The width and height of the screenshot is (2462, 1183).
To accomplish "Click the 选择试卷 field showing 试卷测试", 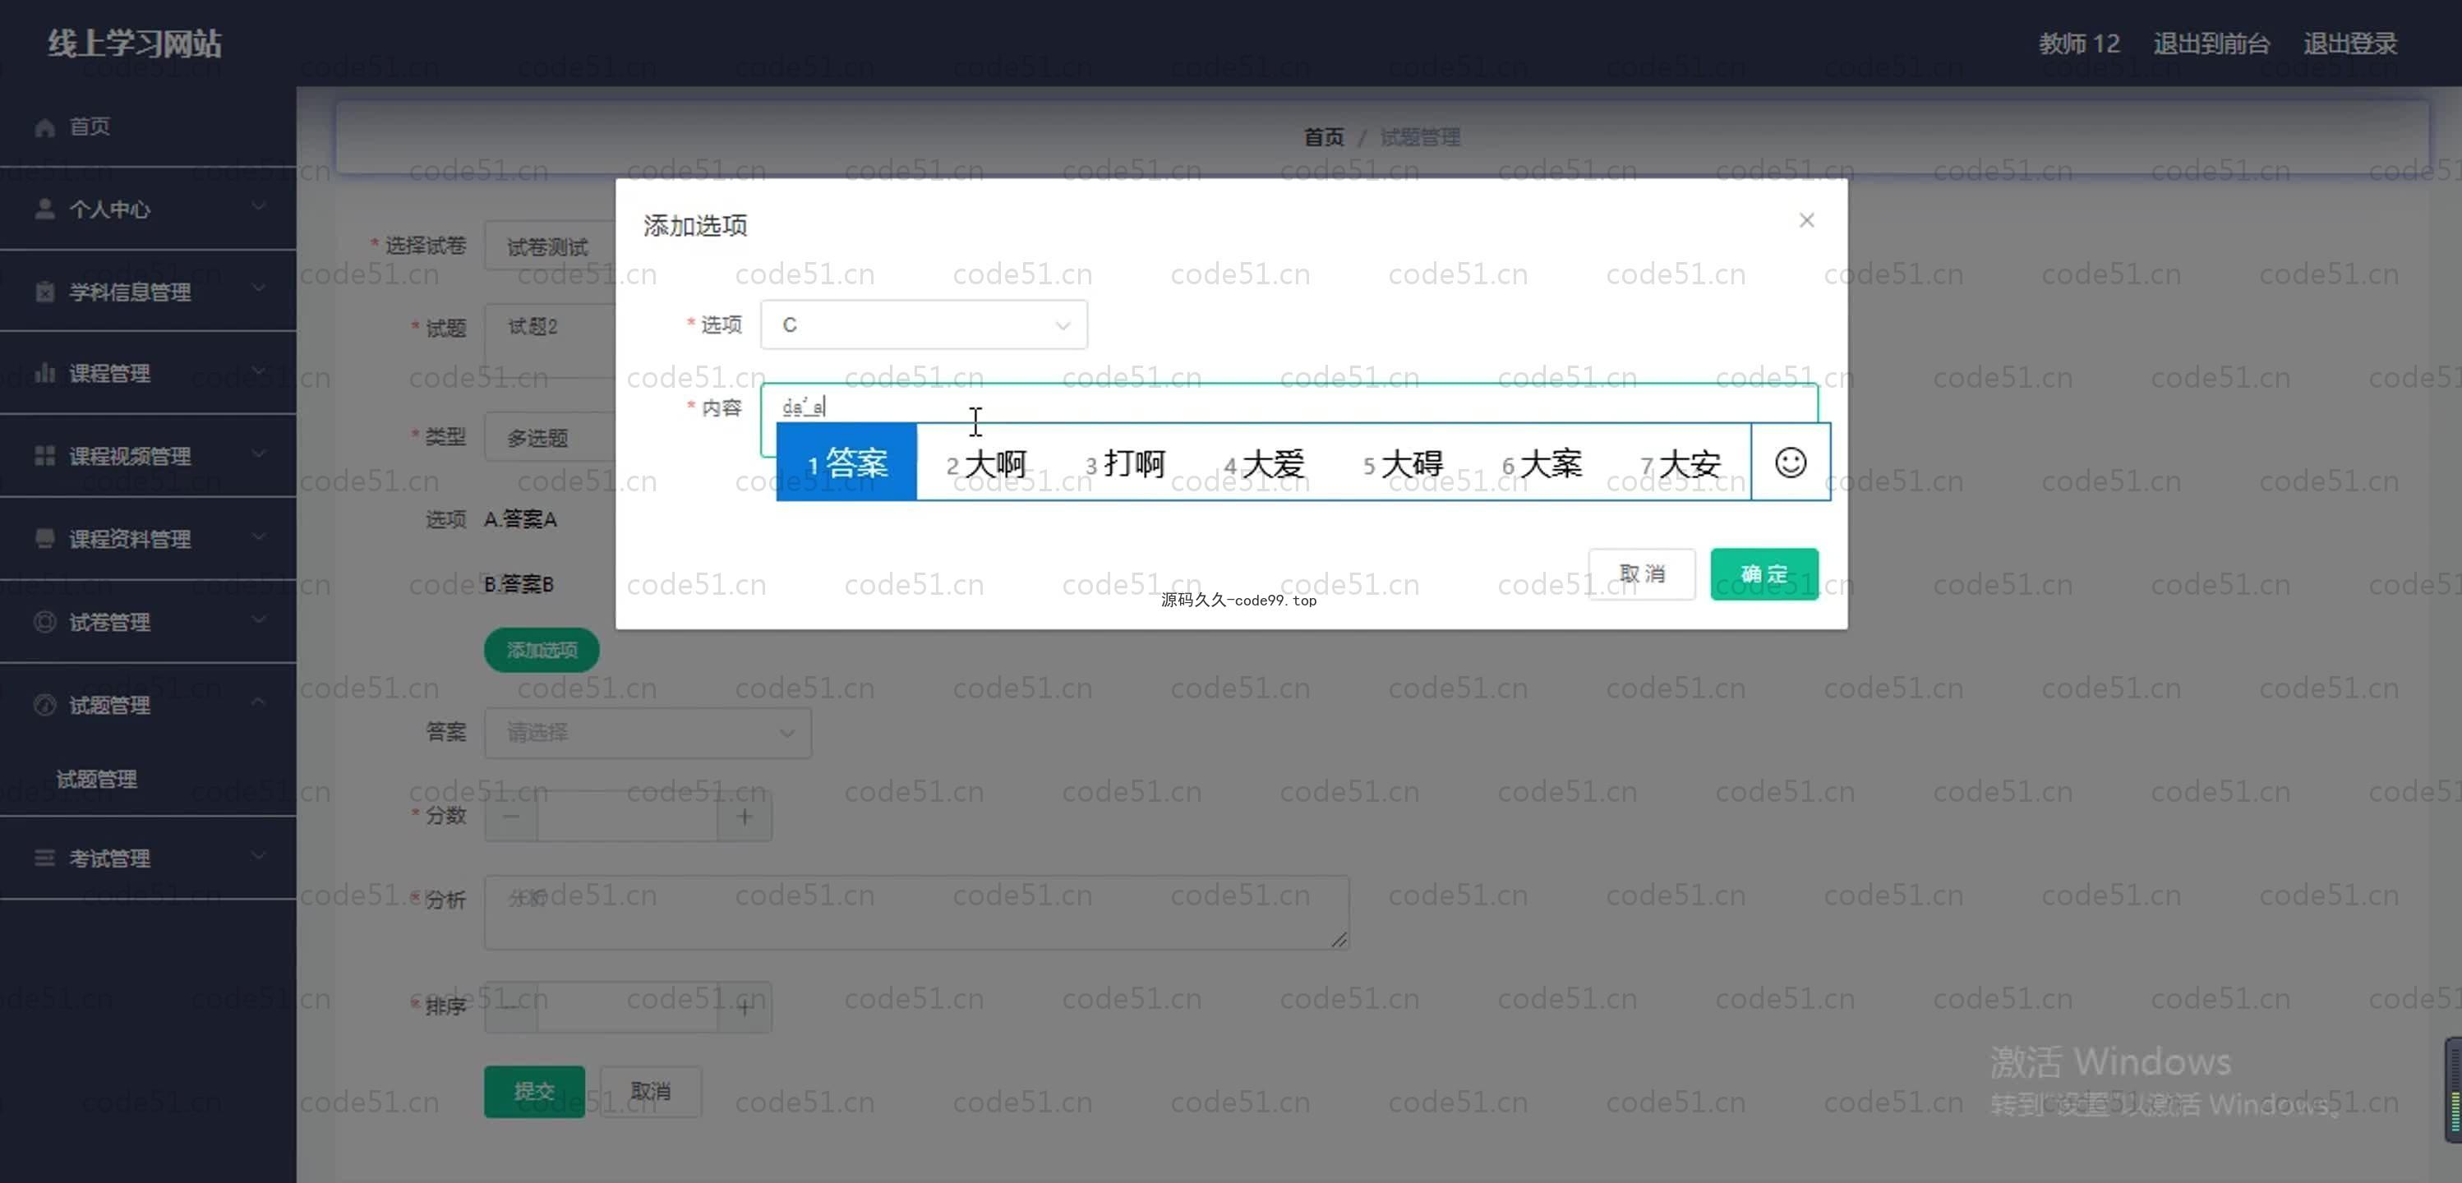I will point(550,246).
